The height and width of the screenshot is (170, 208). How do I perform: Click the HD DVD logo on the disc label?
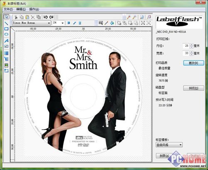click(x=83, y=145)
